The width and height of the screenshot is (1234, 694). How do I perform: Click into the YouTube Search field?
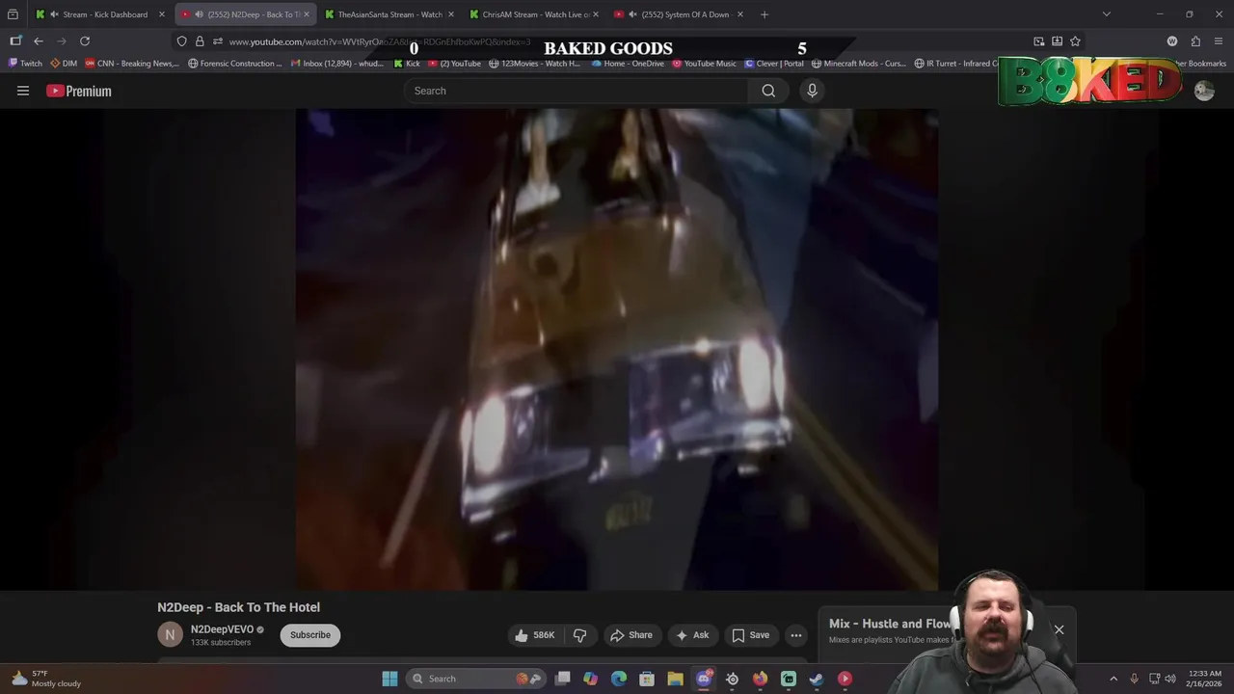(x=576, y=91)
